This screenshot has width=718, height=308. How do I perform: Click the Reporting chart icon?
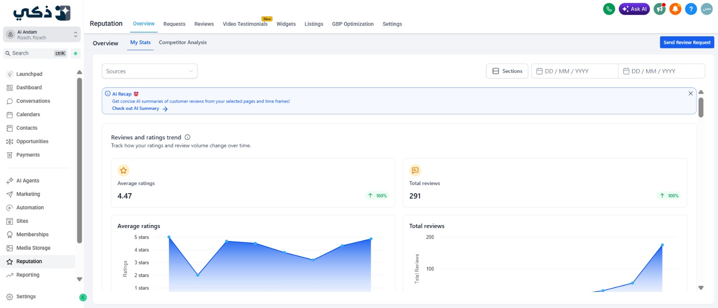click(9, 275)
